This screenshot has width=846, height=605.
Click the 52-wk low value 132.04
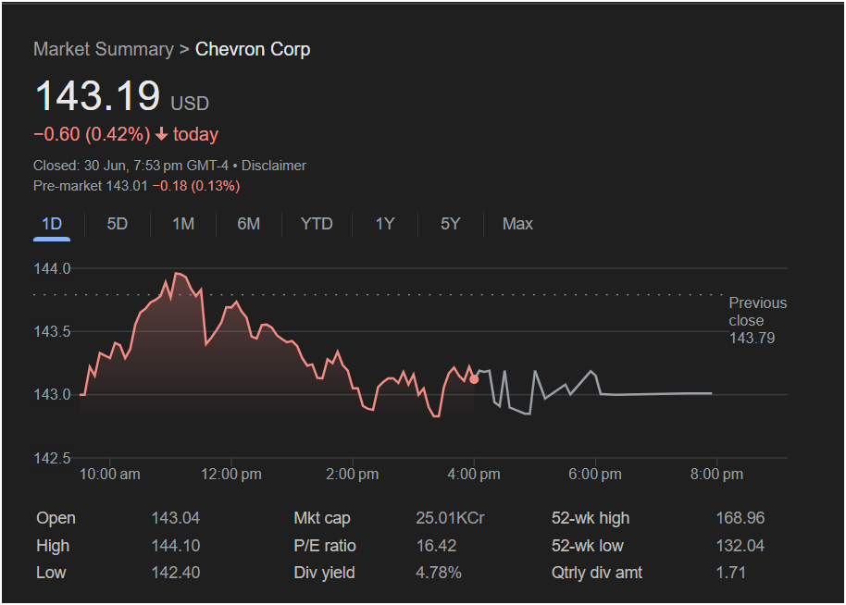click(740, 546)
